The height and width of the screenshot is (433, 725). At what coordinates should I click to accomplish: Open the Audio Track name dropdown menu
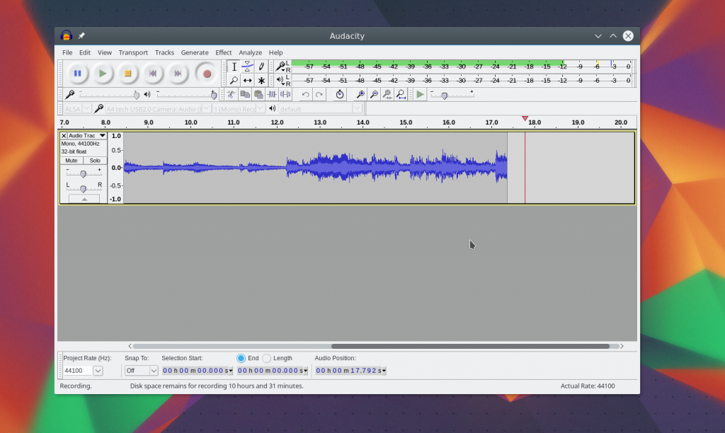(102, 135)
